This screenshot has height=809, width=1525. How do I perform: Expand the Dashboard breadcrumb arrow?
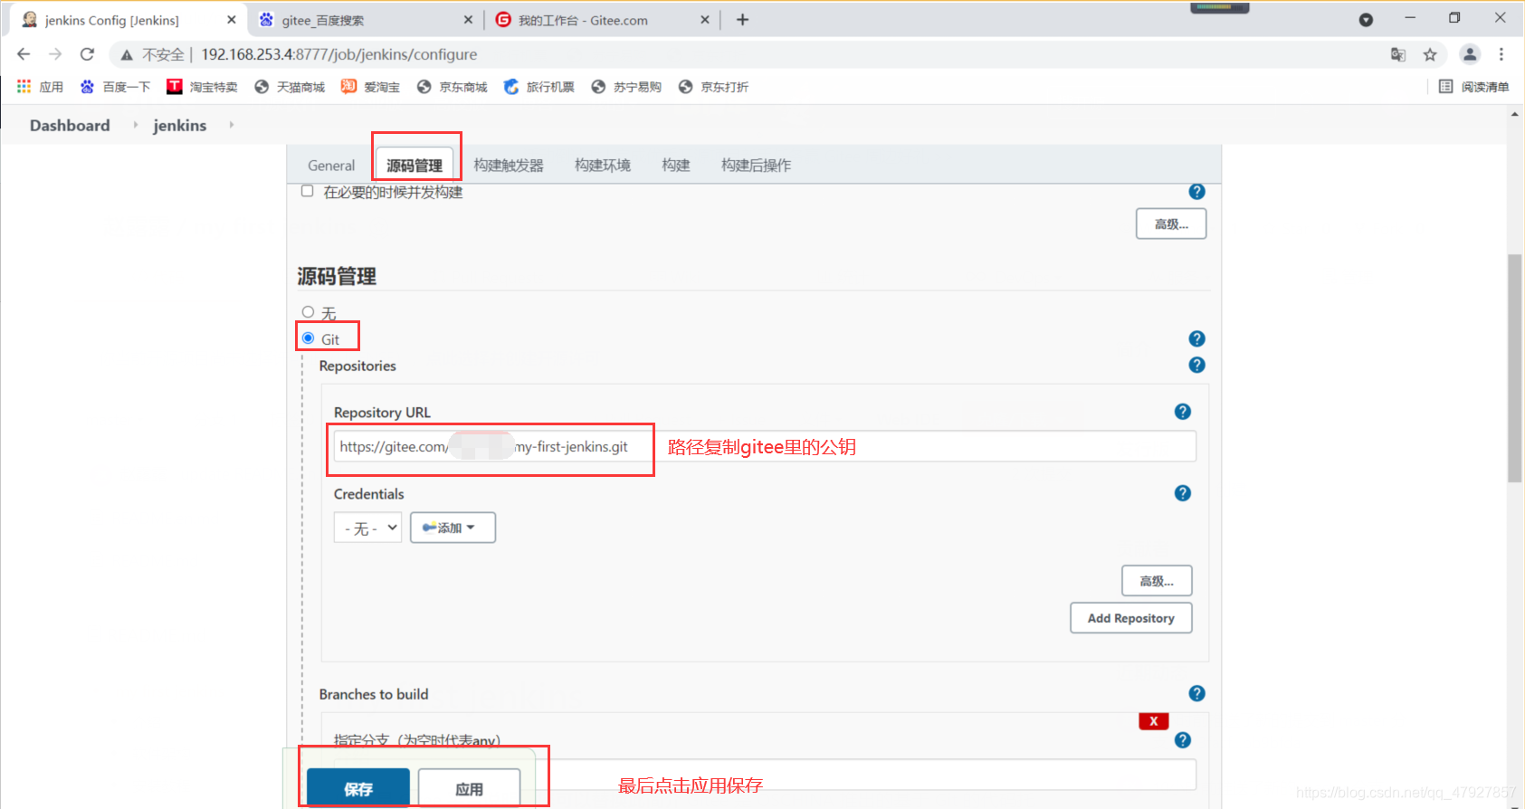point(136,125)
